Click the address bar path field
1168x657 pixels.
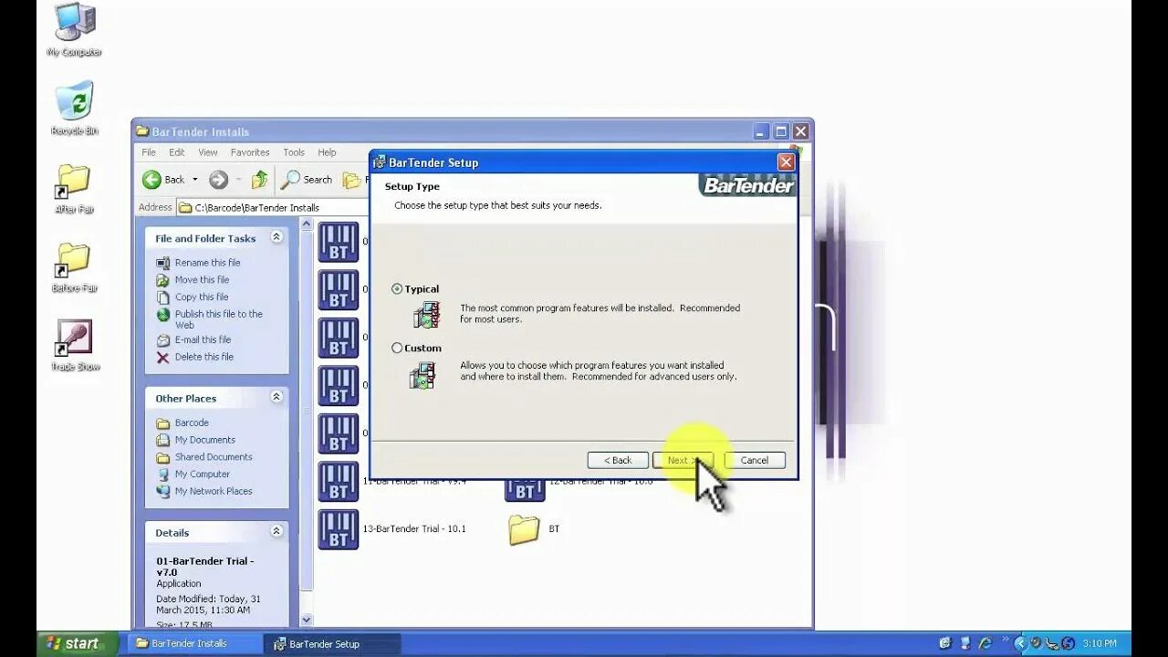coord(274,207)
